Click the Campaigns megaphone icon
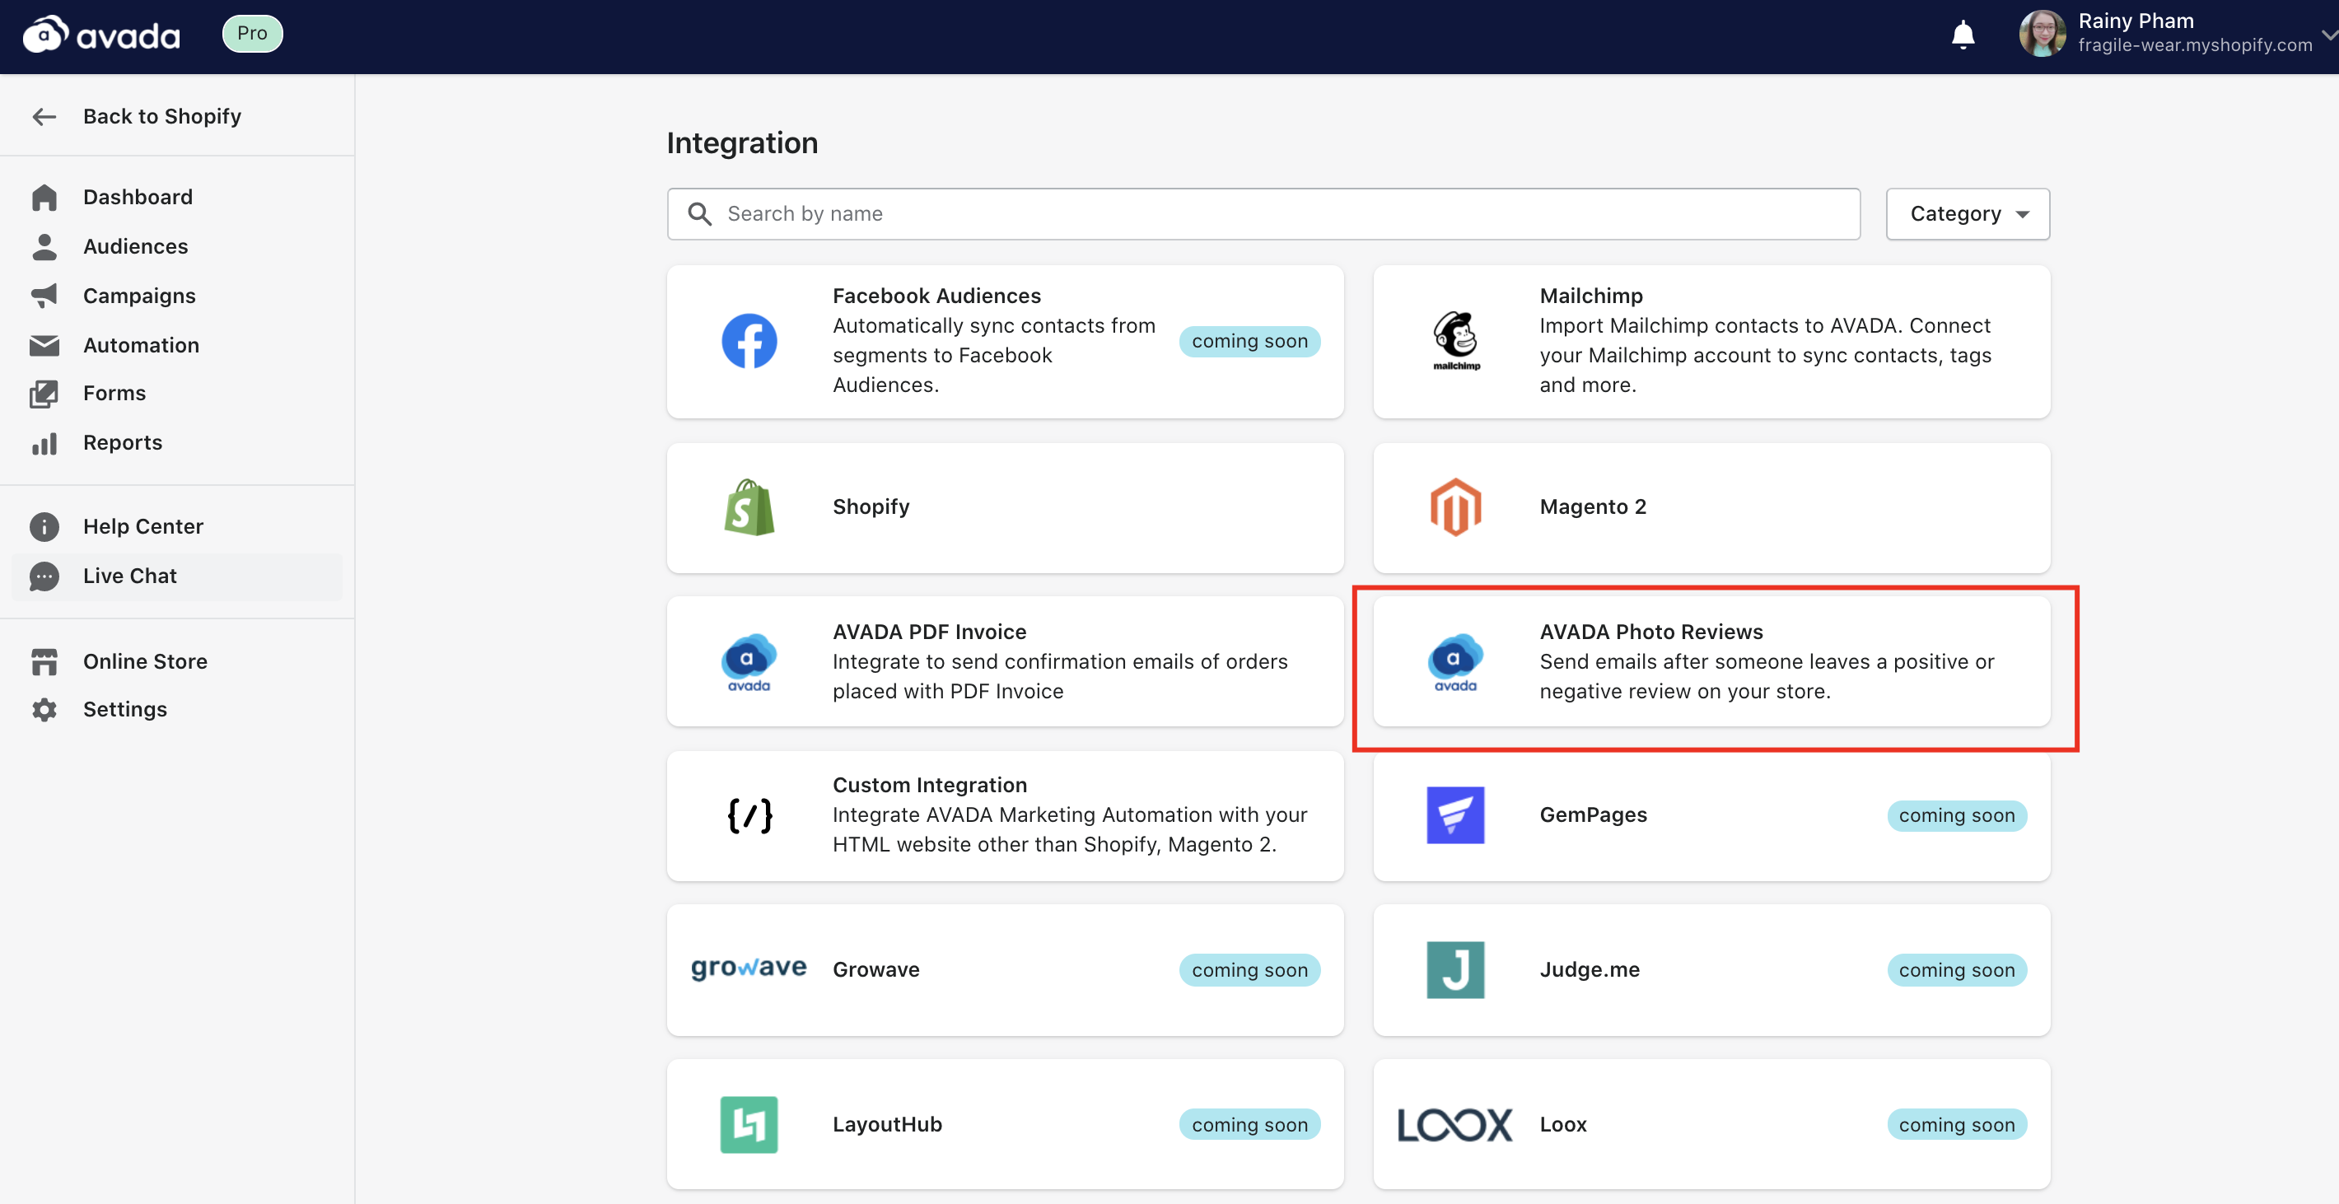The image size is (2339, 1204). click(44, 295)
